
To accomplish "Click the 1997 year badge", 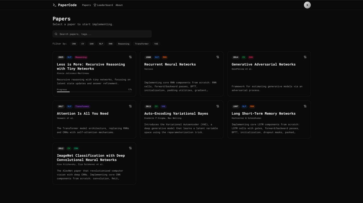I will [236, 106].
